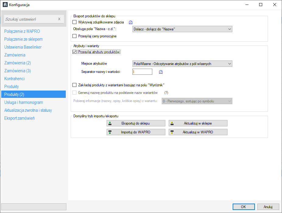
Task: Enable Wykrywaj zduplikowane zdjęcia checkbox
Action: coord(74,22)
